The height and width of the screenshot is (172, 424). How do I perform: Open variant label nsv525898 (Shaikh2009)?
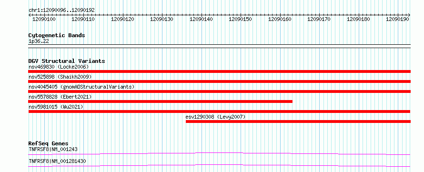(60, 77)
